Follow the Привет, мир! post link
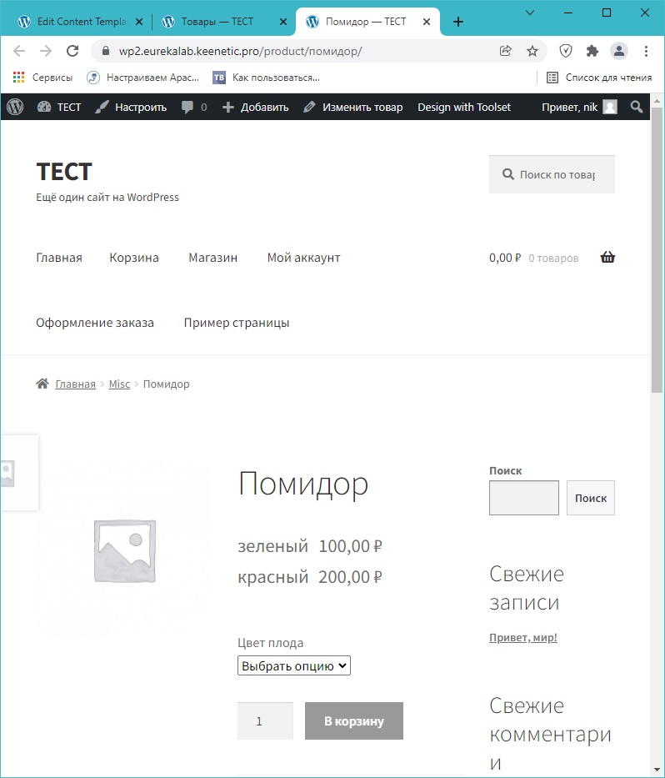Screen dimensions: 665x778 click(x=522, y=638)
